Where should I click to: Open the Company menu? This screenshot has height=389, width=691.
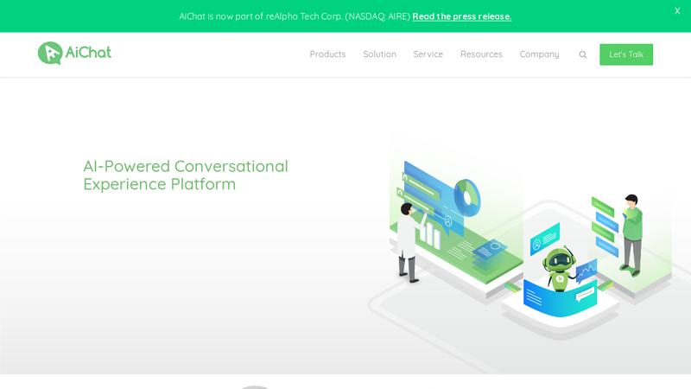(x=539, y=54)
